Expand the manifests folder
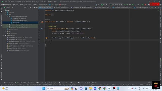This screenshot has height=91, width=162. coord(6,12)
